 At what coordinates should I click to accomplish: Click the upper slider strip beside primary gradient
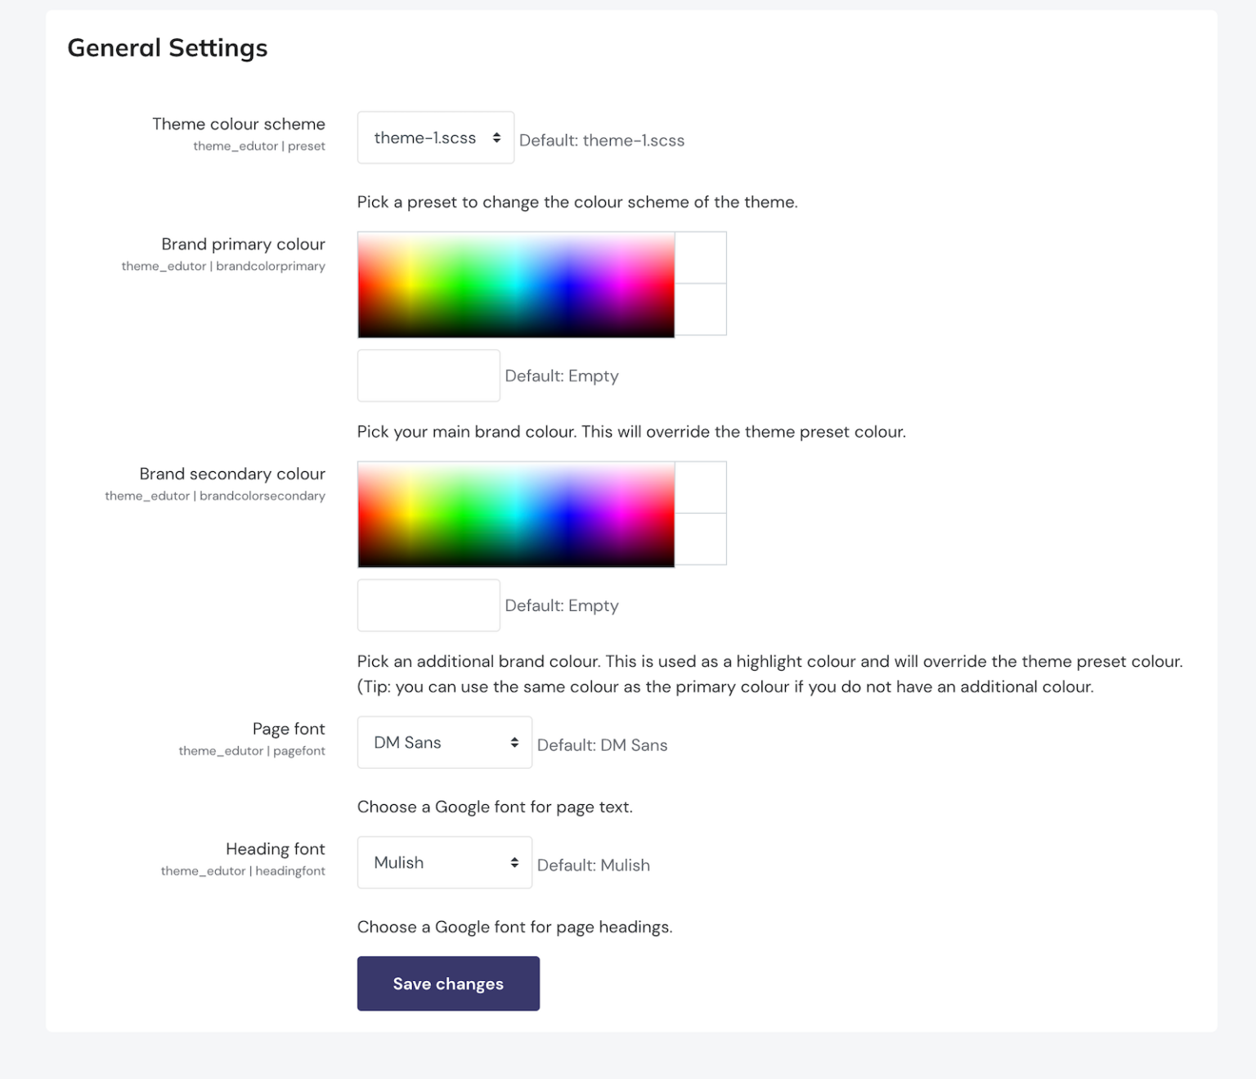click(700, 257)
